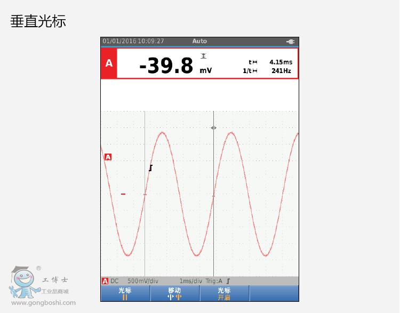Click the amplitude measurement symbol above mV
The height and width of the screenshot is (313, 400).
(203, 56)
